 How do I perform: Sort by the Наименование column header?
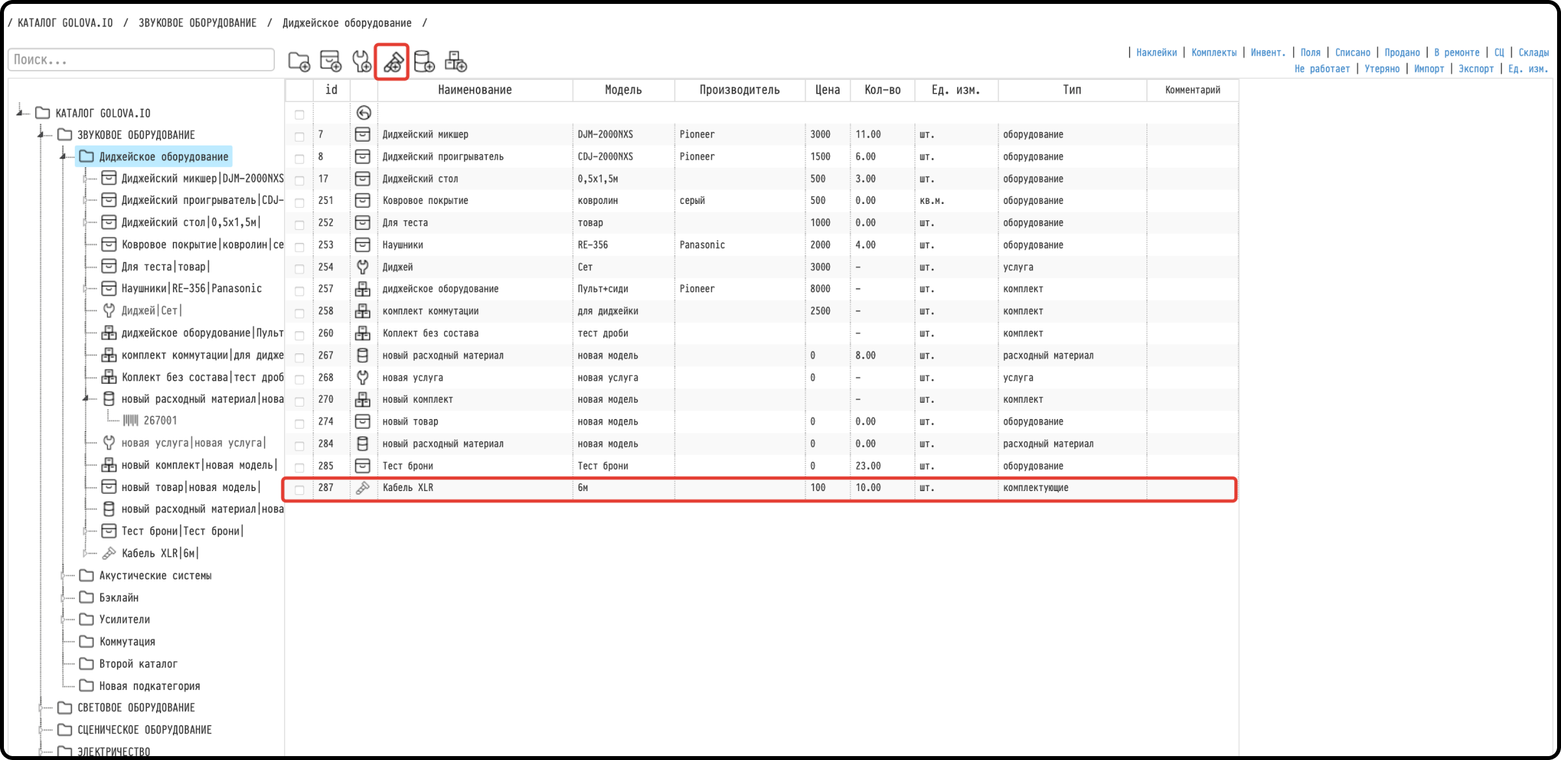(474, 90)
